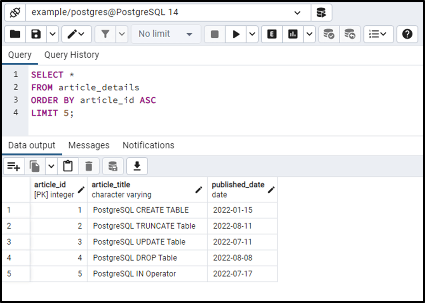Rollback the current transaction
This screenshot has height=303, width=425.
coord(350,34)
